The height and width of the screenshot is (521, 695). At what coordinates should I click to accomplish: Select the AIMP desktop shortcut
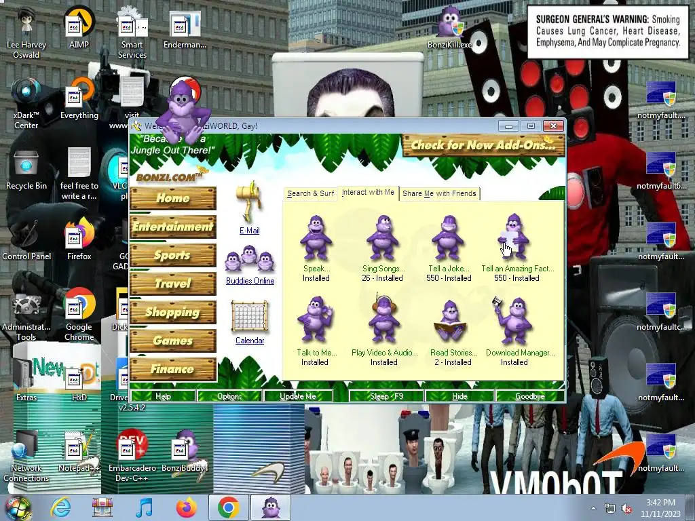79,27
